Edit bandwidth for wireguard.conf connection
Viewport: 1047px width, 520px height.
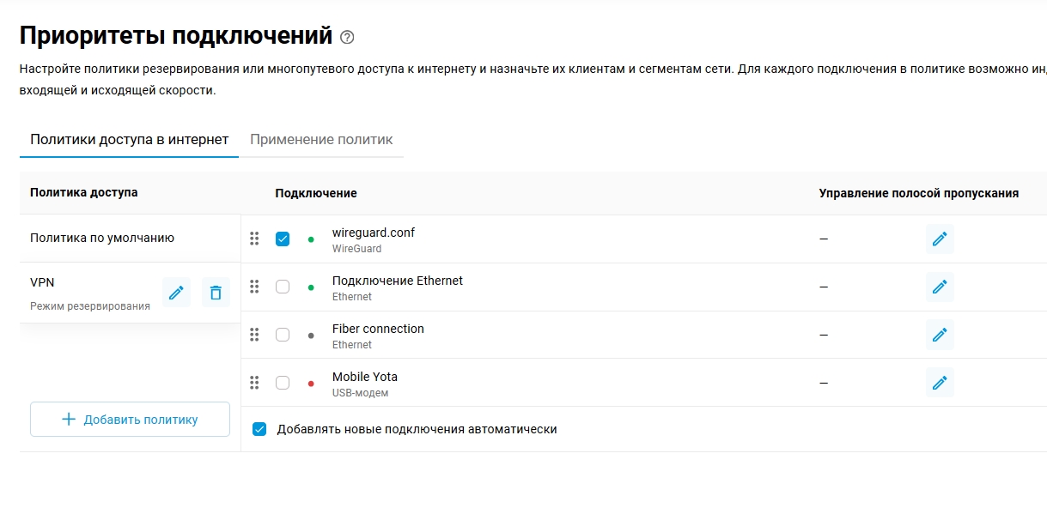(x=940, y=239)
